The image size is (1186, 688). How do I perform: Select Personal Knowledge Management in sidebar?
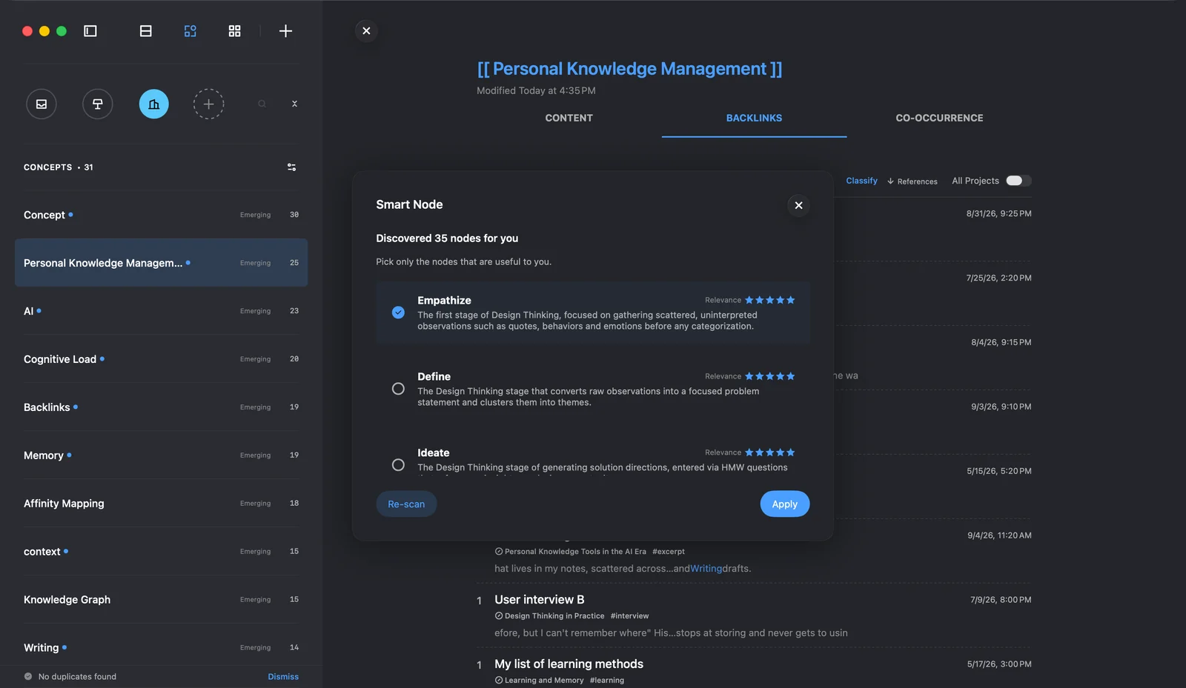tap(161, 263)
